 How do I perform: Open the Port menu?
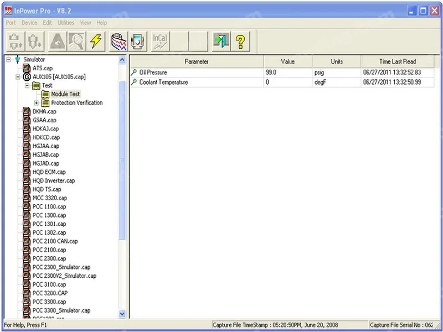pyautogui.click(x=11, y=23)
